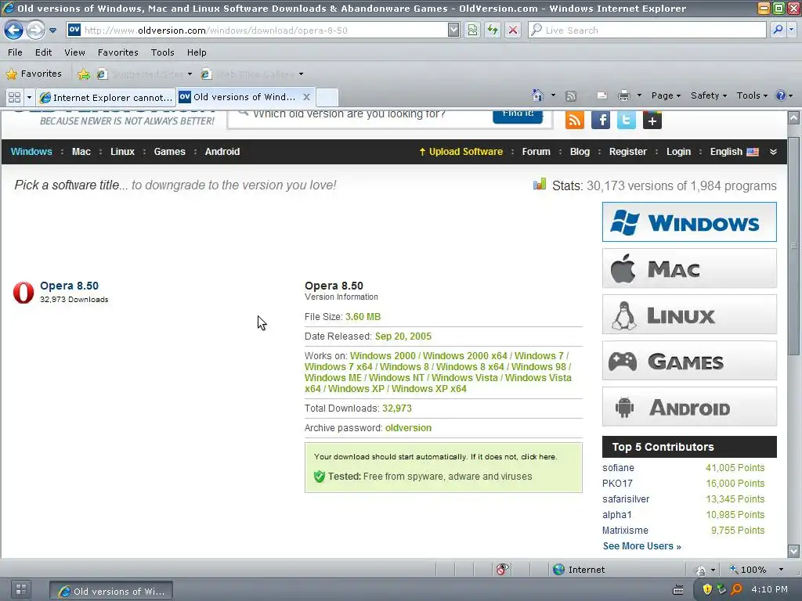This screenshot has width=802, height=601.
Task: Open the Help menu
Action: (x=197, y=52)
